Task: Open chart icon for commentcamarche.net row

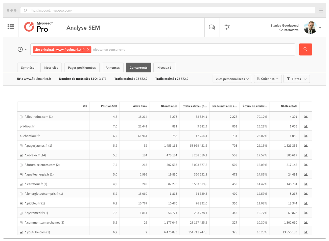Action: tap(306, 222)
